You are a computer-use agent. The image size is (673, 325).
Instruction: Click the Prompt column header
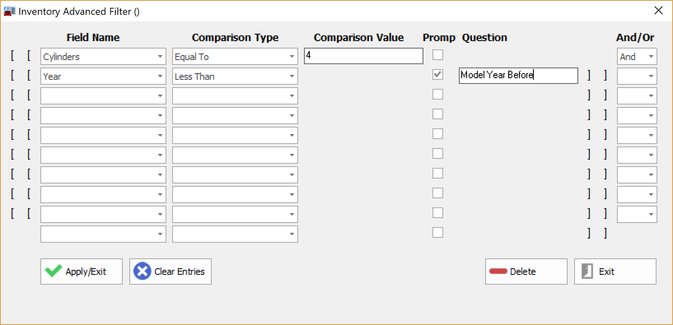[x=439, y=37]
